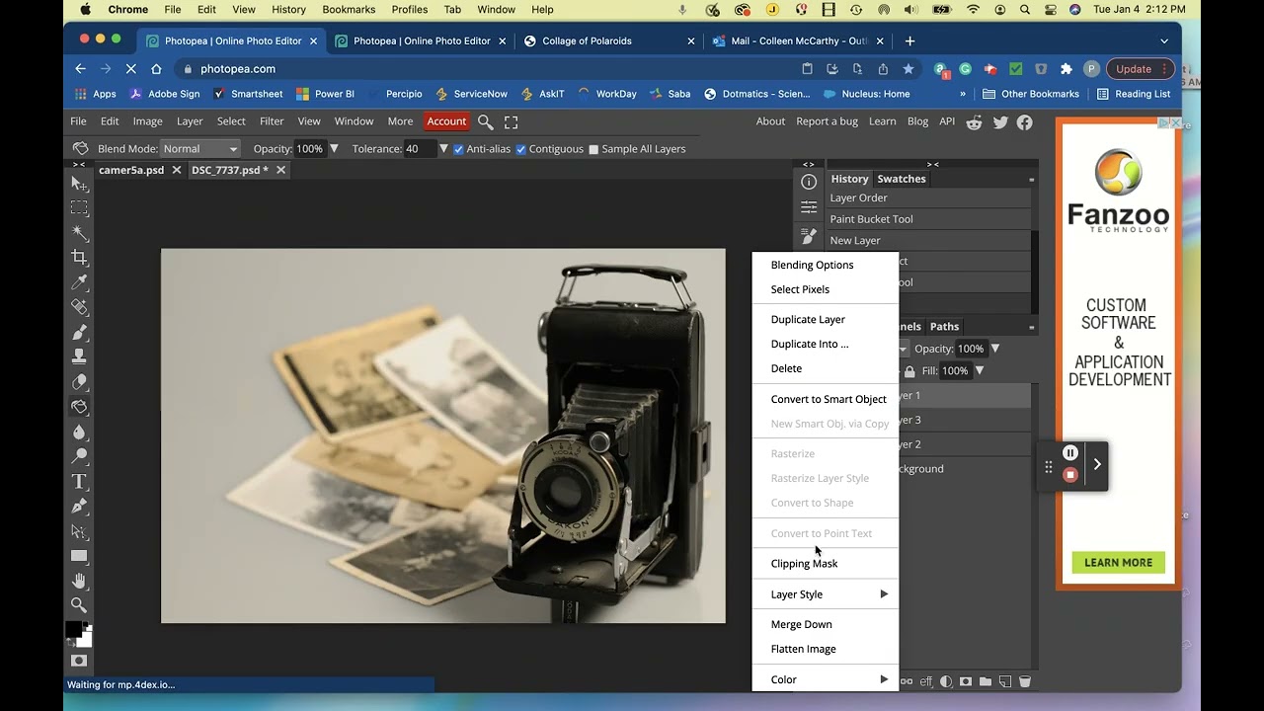Select the Type tool
The width and height of the screenshot is (1264, 711).
[79, 482]
